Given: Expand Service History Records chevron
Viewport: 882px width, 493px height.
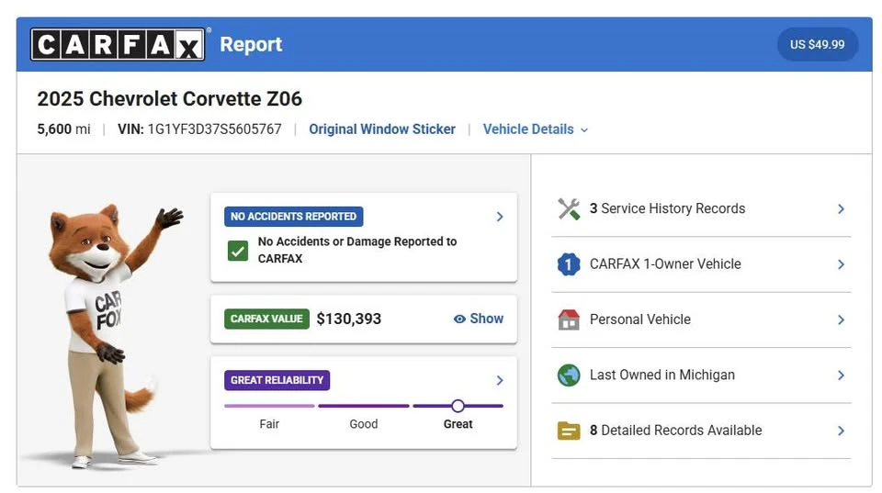Looking at the screenshot, I should pos(841,209).
